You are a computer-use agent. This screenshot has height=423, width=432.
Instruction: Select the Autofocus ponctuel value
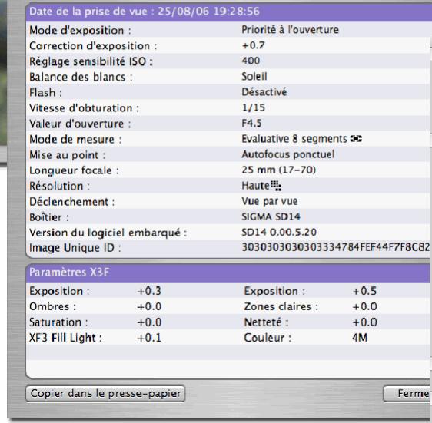pos(288,154)
